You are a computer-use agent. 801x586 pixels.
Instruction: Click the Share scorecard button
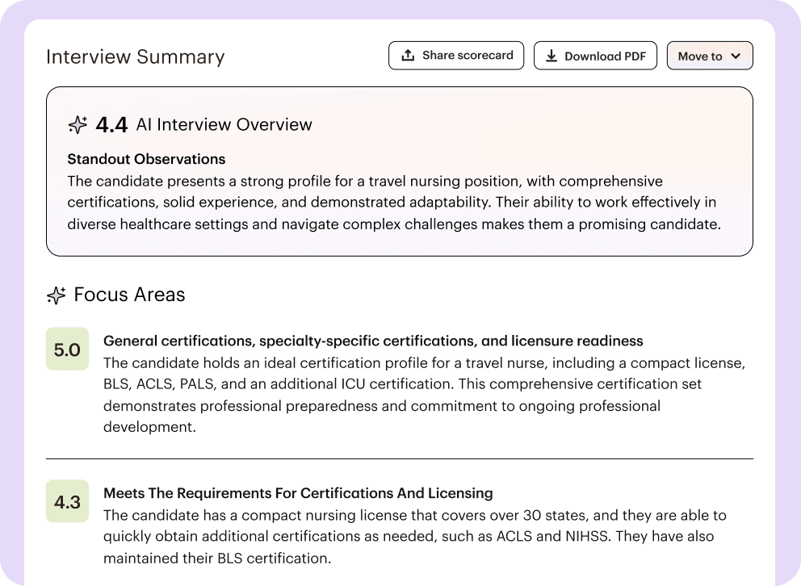point(456,55)
